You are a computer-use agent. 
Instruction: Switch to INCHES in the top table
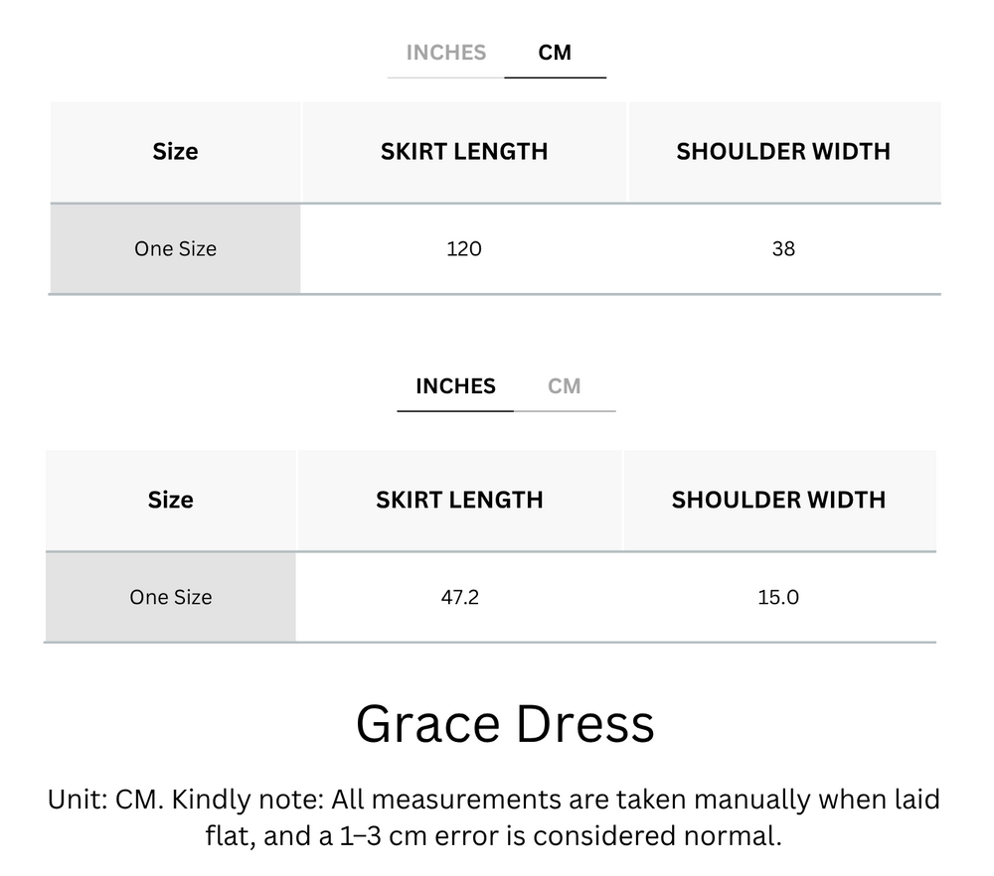coord(444,53)
